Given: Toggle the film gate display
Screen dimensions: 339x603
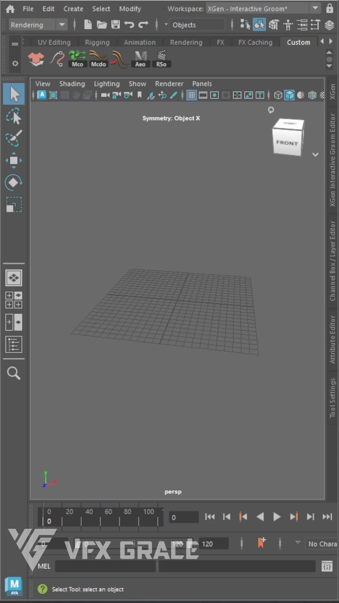Looking at the screenshot, I should coord(203,95).
